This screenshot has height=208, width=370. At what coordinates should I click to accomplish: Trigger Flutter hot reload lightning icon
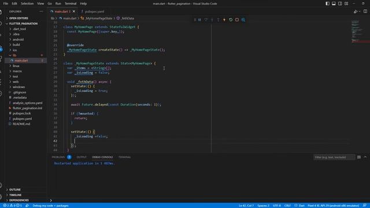(x=224, y=20)
